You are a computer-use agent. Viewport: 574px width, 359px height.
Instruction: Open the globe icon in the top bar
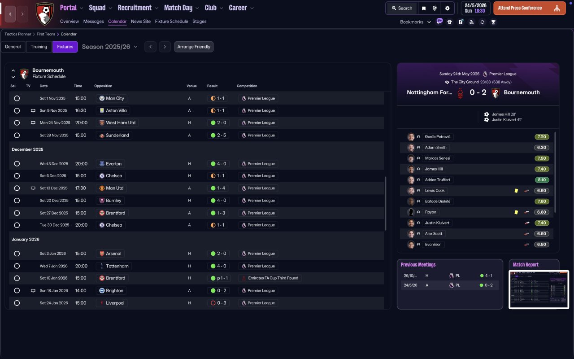(x=435, y=8)
